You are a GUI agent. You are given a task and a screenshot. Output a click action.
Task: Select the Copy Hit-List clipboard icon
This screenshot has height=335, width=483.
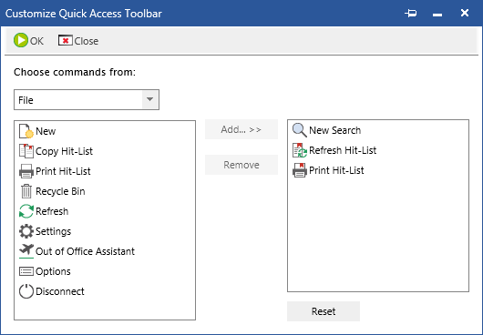(x=26, y=151)
